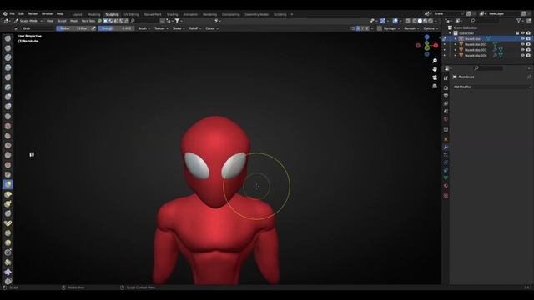534x300 pixels.
Task: Click the outliner filter funnel button
Action: tap(519, 21)
